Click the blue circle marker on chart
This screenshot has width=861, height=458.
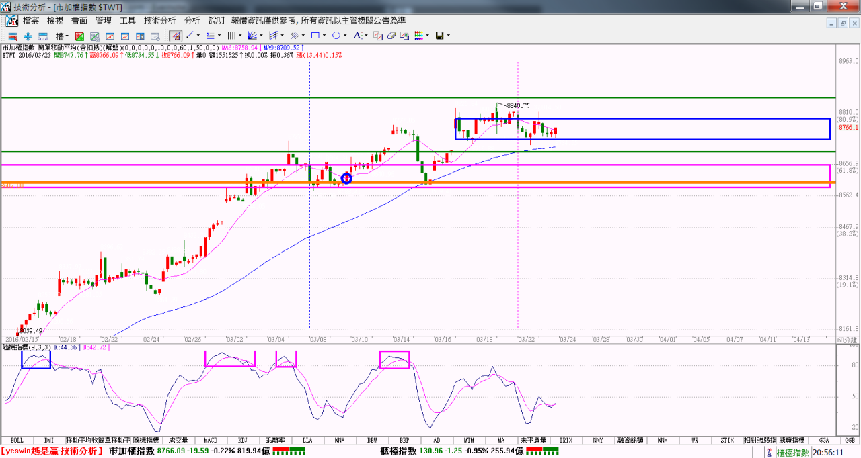coord(346,179)
